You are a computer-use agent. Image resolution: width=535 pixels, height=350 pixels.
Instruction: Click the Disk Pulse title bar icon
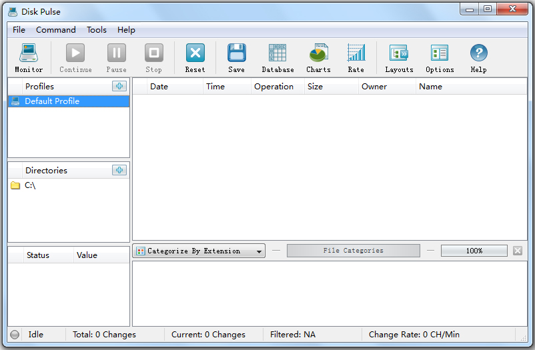coord(13,12)
